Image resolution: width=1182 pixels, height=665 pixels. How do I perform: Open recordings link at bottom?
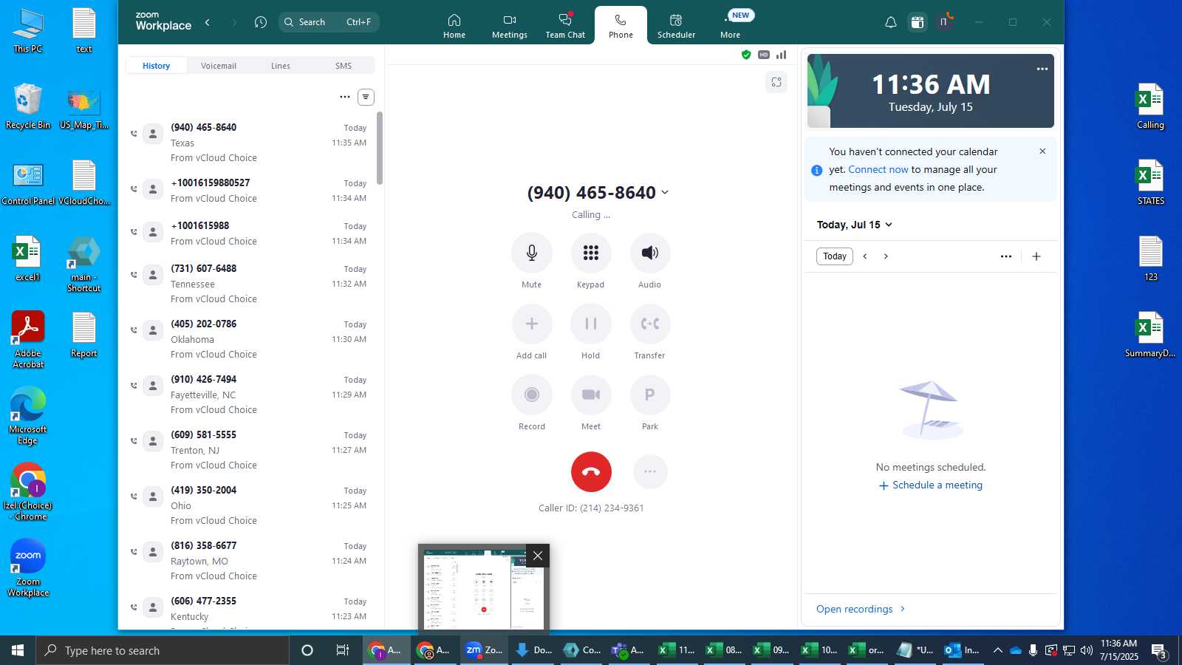coord(861,610)
